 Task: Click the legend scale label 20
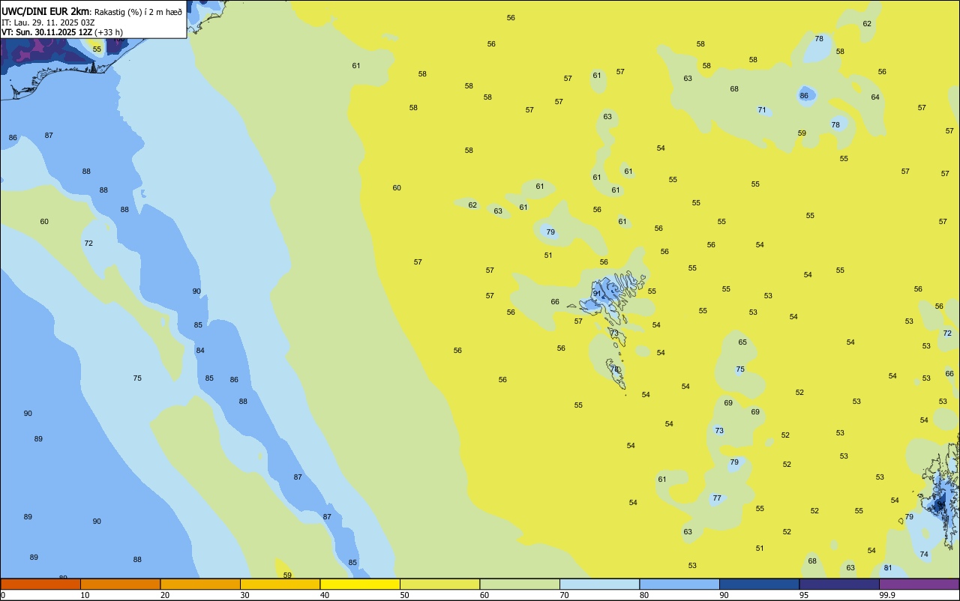pos(165,595)
